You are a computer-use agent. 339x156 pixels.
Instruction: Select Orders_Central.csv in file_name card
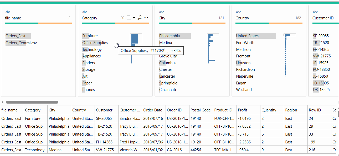pyautogui.click(x=21, y=43)
